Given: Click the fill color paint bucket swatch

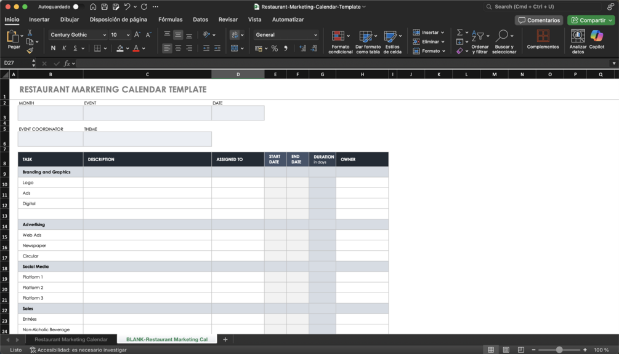Looking at the screenshot, I should 120,49.
